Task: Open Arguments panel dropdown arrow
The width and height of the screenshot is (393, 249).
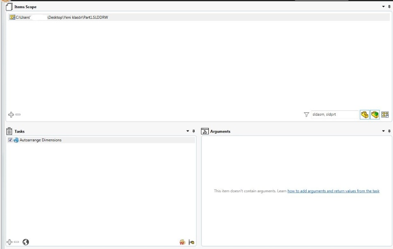Action: [383, 131]
